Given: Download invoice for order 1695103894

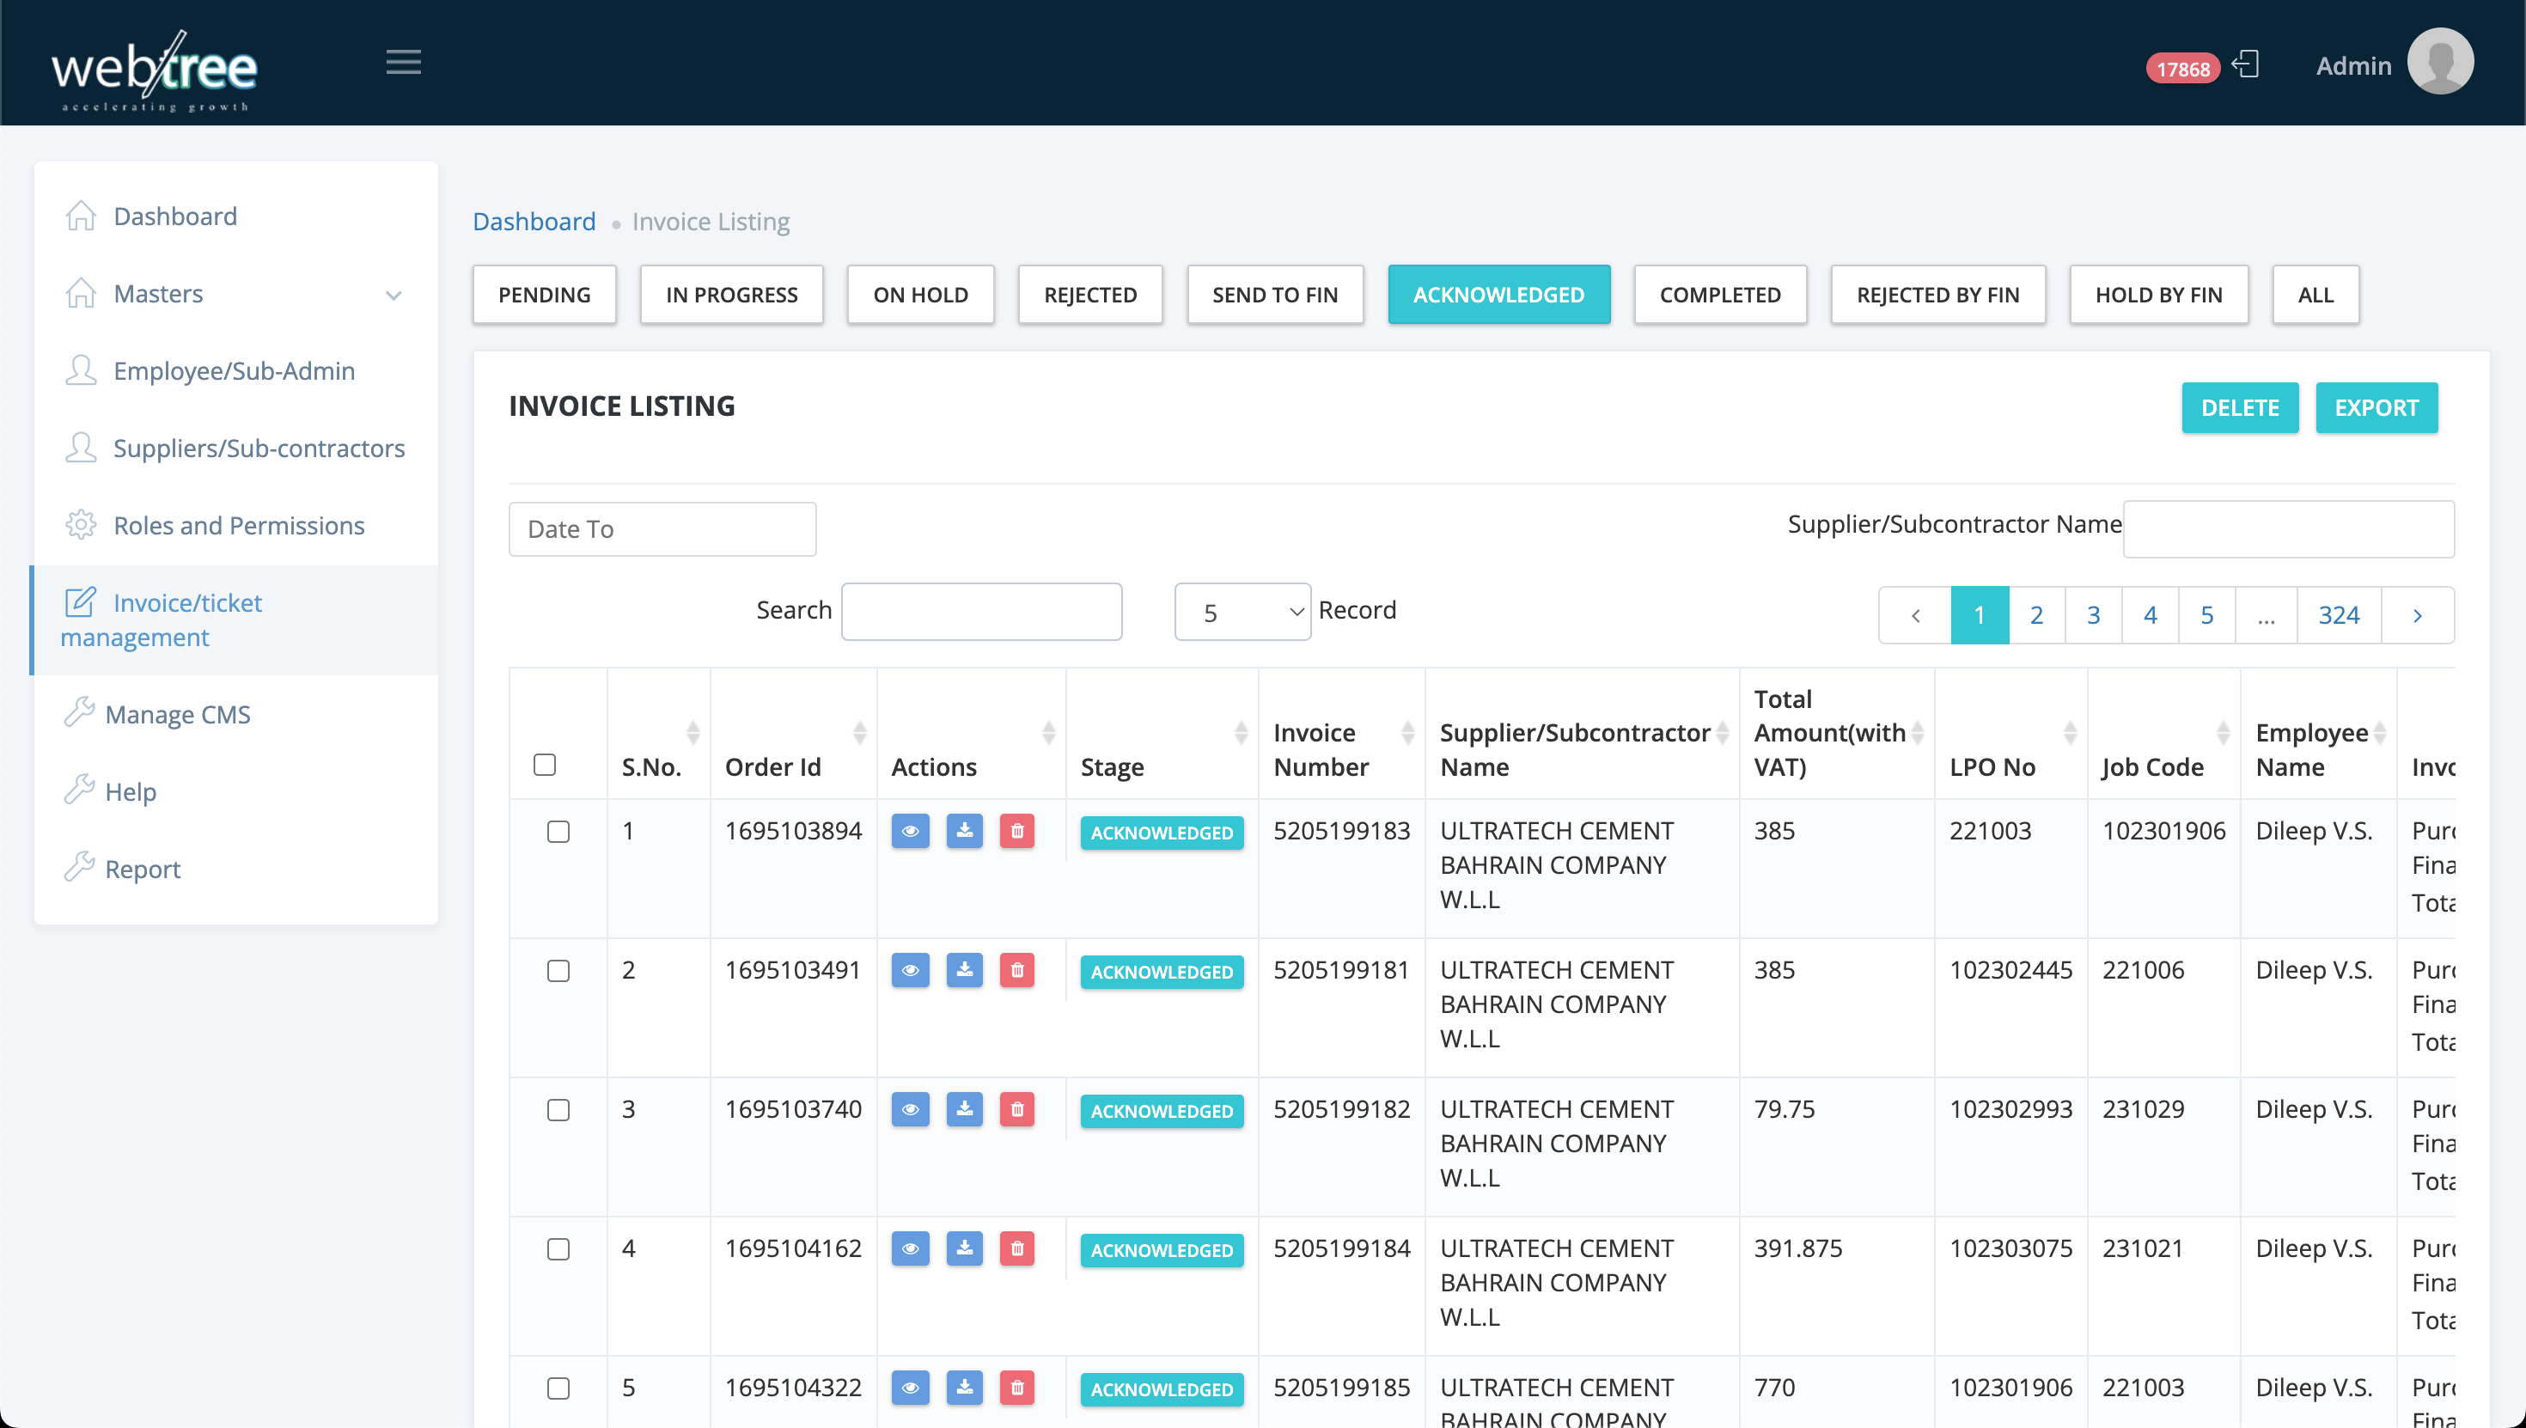Looking at the screenshot, I should pos(964,832).
